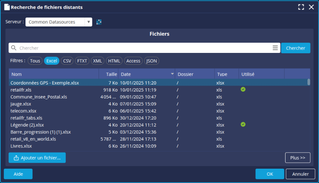Click the magnifier icon in search field

click(14, 48)
